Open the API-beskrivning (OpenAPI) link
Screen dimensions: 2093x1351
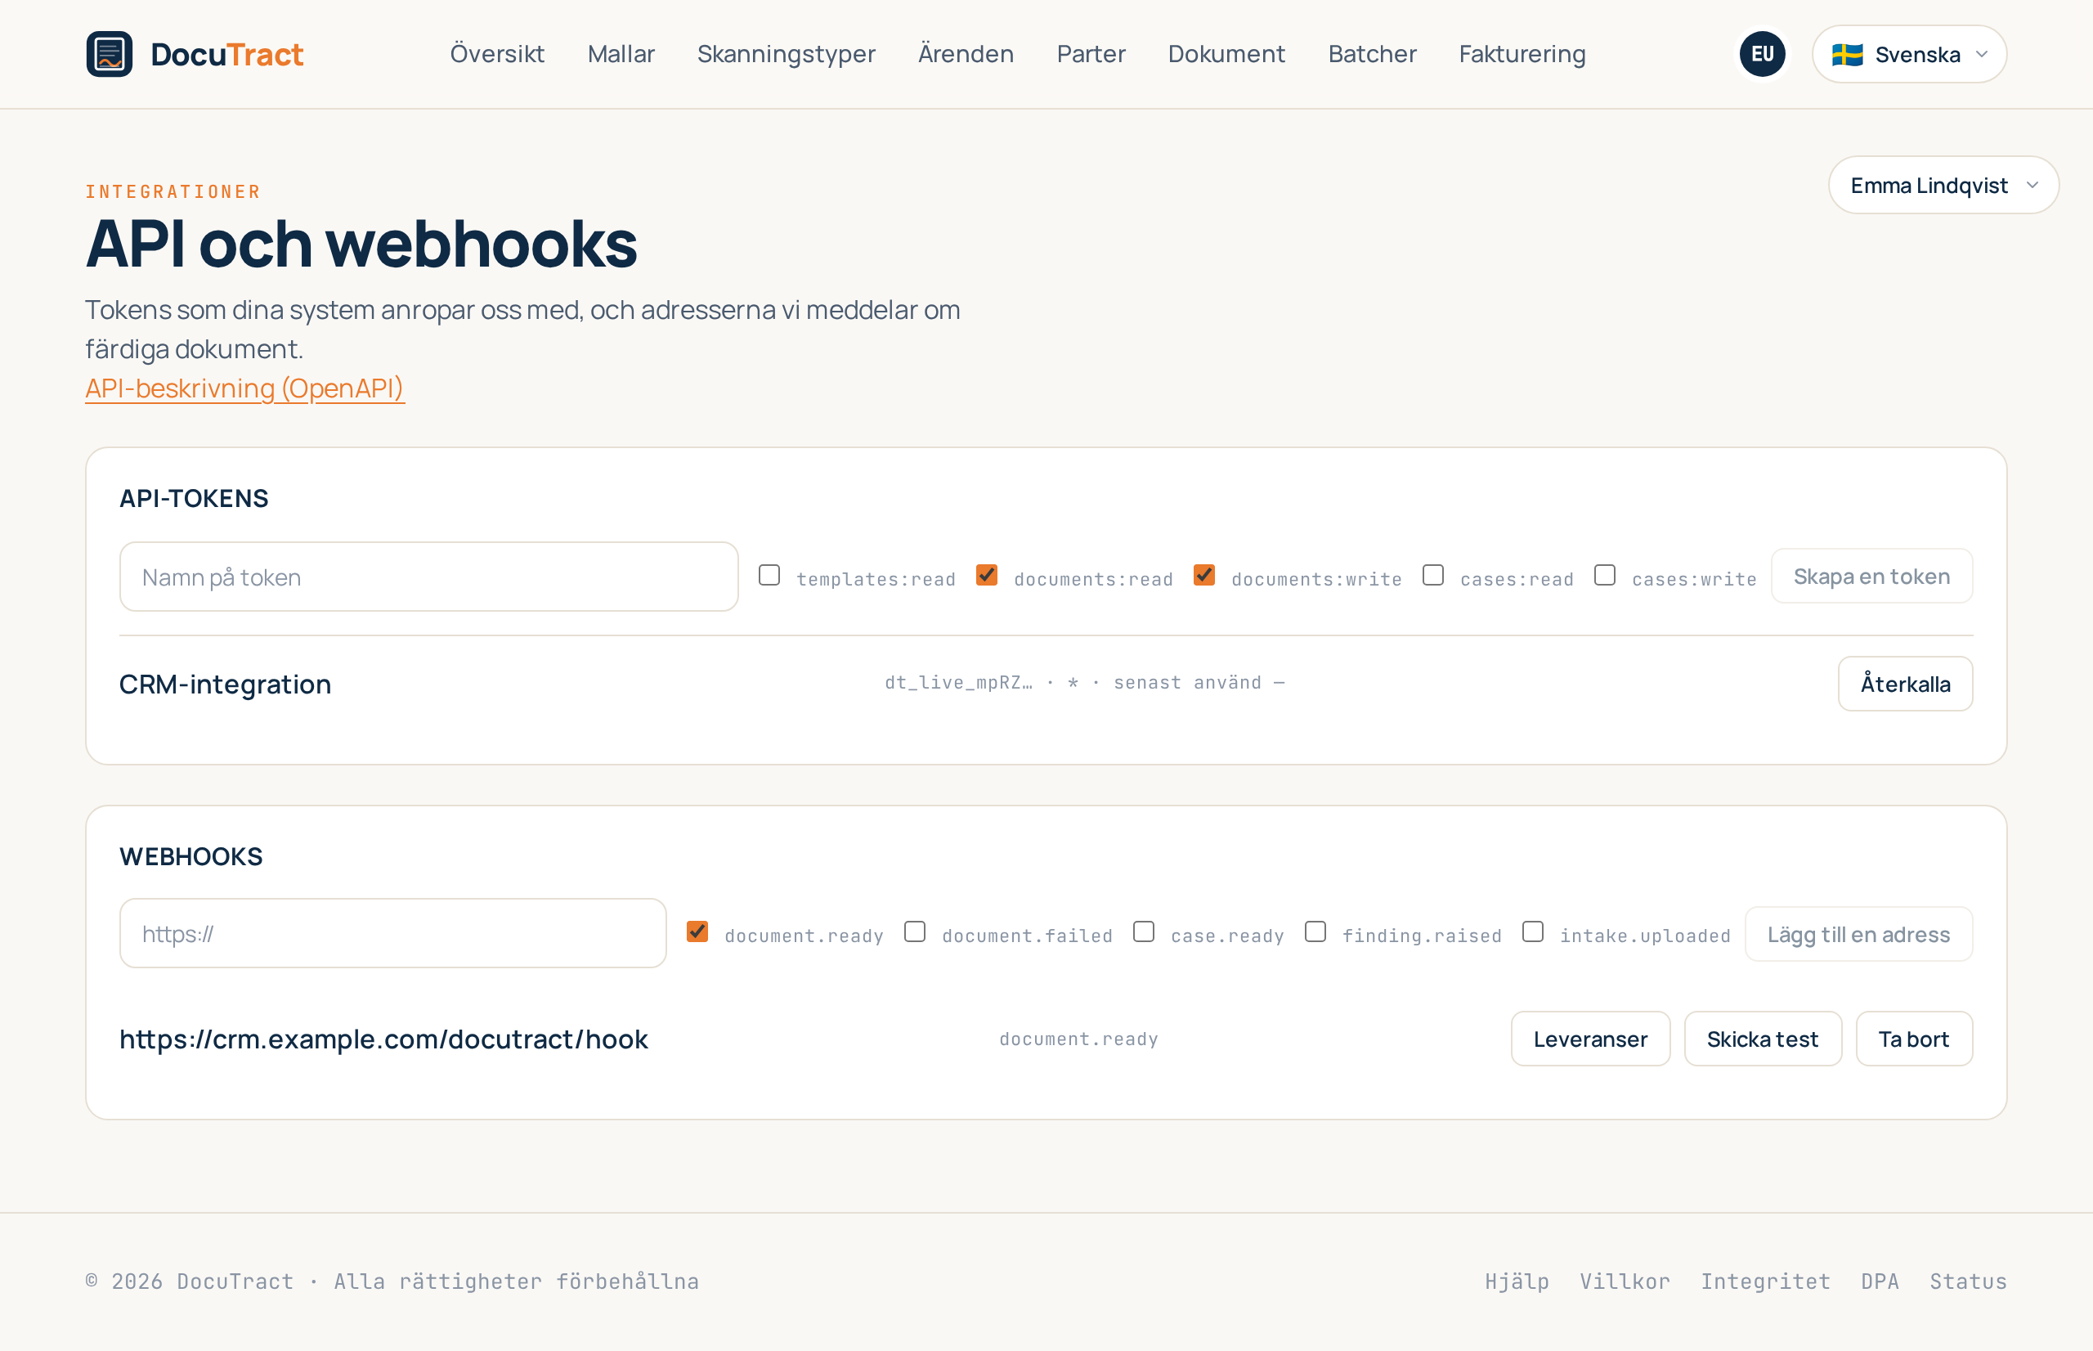(x=244, y=388)
